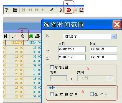The height and width of the screenshot is (103, 122).
Task: Click the rewind double-left arrow icon
Action: coord(30,10)
